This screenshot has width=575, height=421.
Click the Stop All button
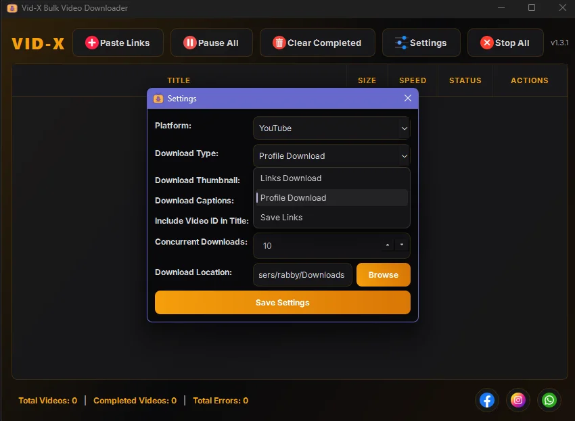point(505,43)
